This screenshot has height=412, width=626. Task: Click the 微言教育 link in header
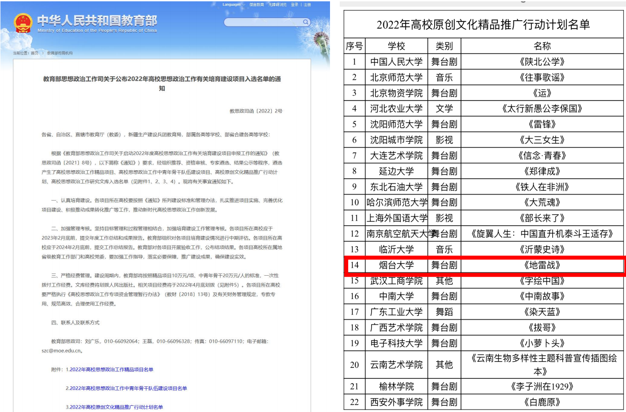[257, 5]
